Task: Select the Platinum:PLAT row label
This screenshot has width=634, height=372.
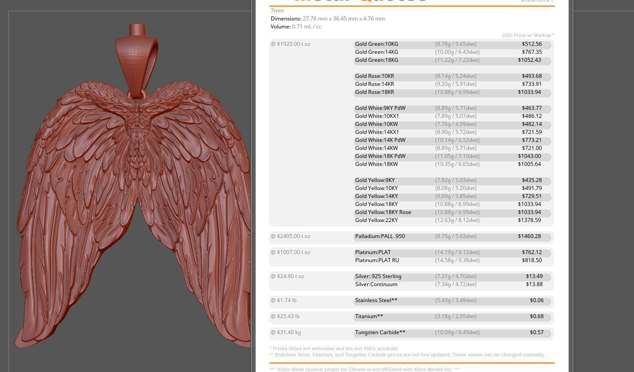Action: 373,252
